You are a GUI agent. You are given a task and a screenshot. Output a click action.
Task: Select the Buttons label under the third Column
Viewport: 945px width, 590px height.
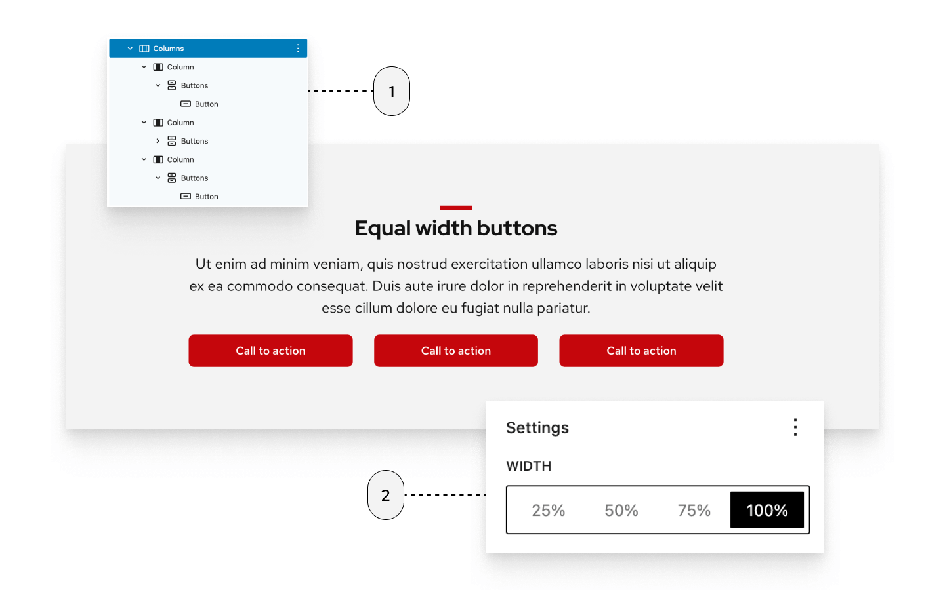click(194, 178)
